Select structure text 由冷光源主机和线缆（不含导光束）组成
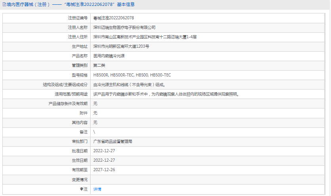The image size is (331, 196). (x=129, y=85)
